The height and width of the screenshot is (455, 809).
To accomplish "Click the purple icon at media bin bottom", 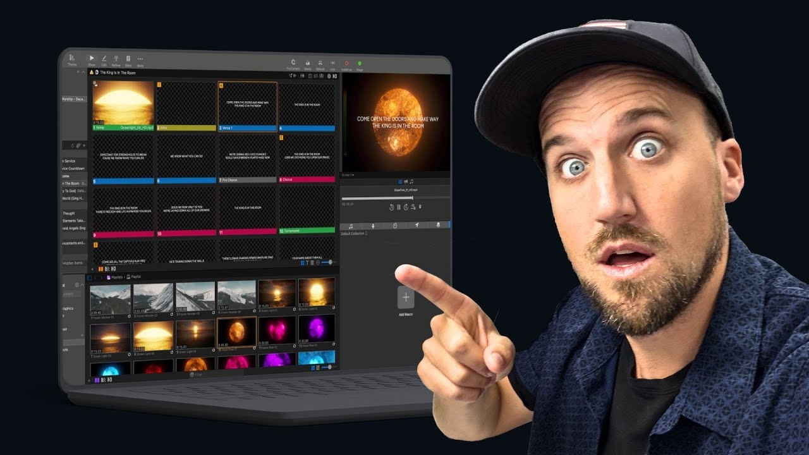I will pos(97,380).
